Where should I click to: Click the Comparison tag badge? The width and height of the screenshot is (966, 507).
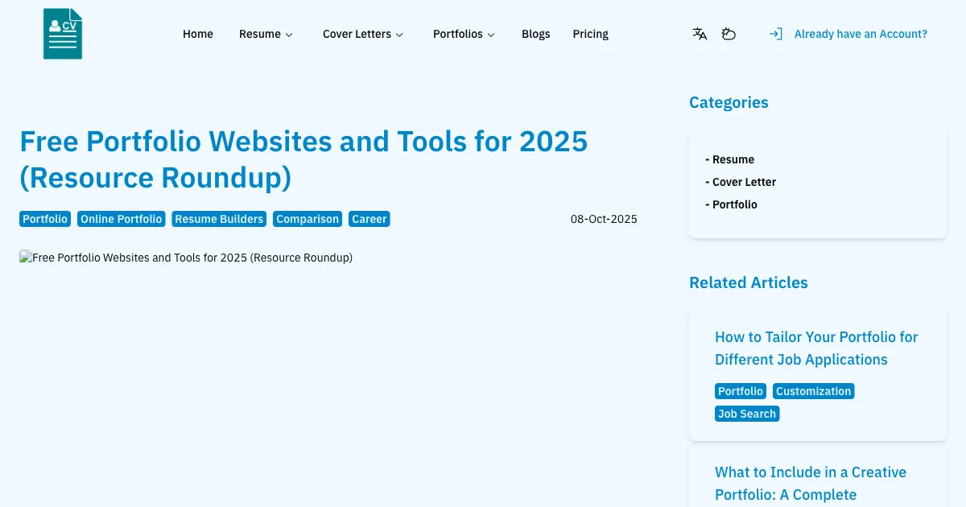coord(307,218)
